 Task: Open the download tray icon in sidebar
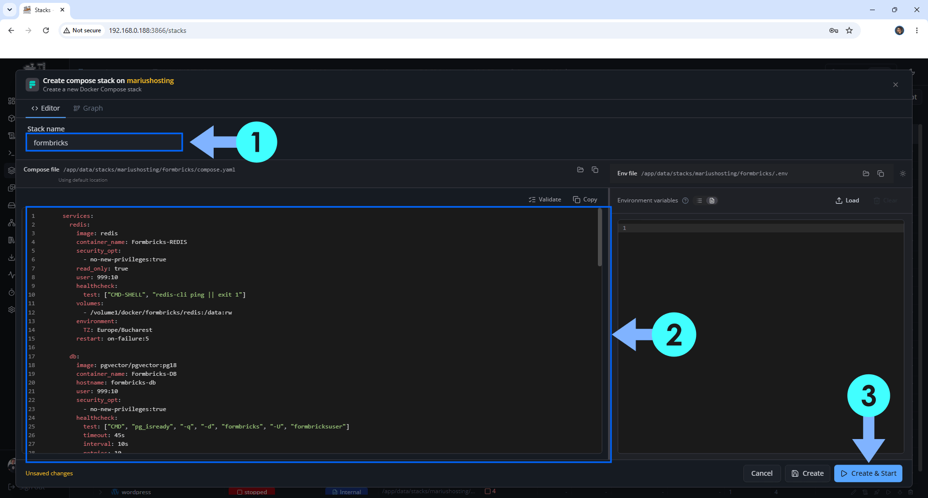click(11, 257)
